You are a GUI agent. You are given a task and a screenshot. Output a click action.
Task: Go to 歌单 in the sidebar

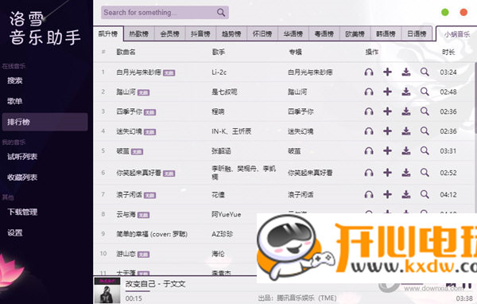[45, 101]
